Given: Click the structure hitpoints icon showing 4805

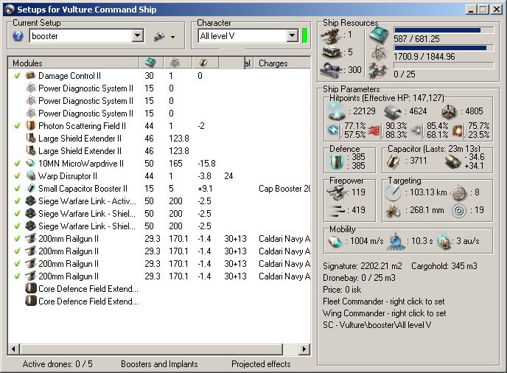Looking at the screenshot, I should (x=449, y=111).
